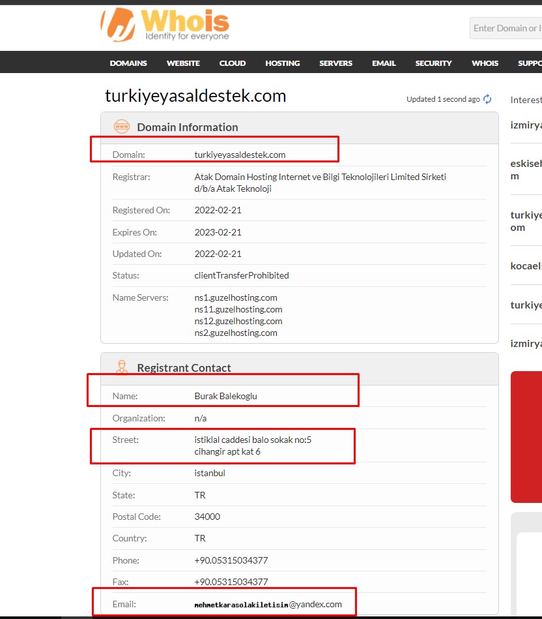Select the Organization value n/a
The height and width of the screenshot is (619, 542).
pyautogui.click(x=201, y=418)
